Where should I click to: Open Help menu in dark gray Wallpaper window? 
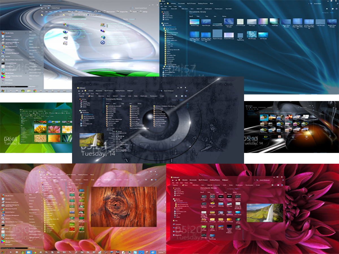click(97, 94)
